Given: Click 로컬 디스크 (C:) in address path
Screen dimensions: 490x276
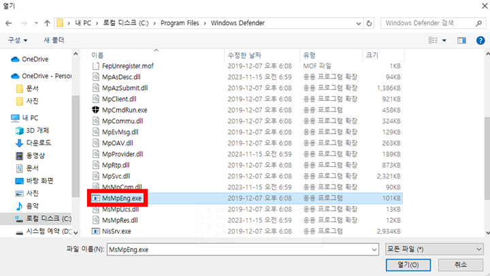Looking at the screenshot, I should (126, 23).
